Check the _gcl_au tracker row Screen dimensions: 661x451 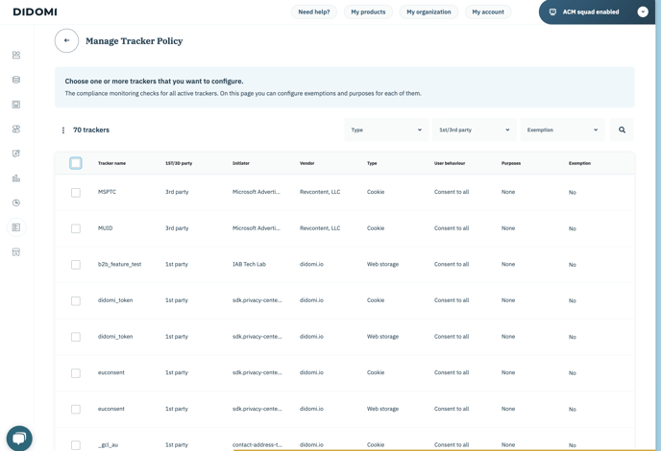tap(76, 445)
